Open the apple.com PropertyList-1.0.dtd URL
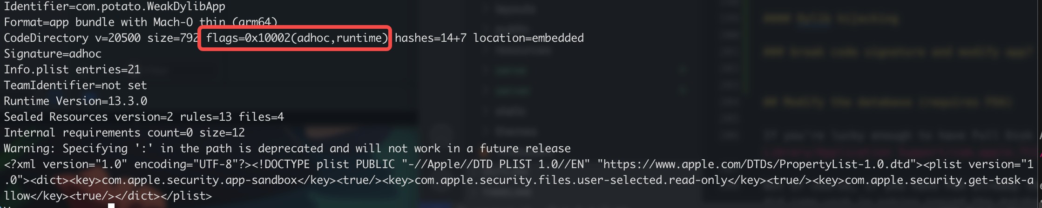 (757, 164)
